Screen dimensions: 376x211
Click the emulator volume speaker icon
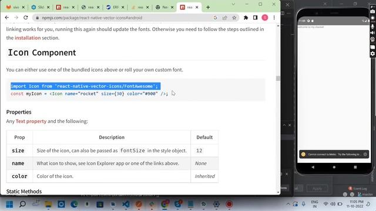[372, 33]
